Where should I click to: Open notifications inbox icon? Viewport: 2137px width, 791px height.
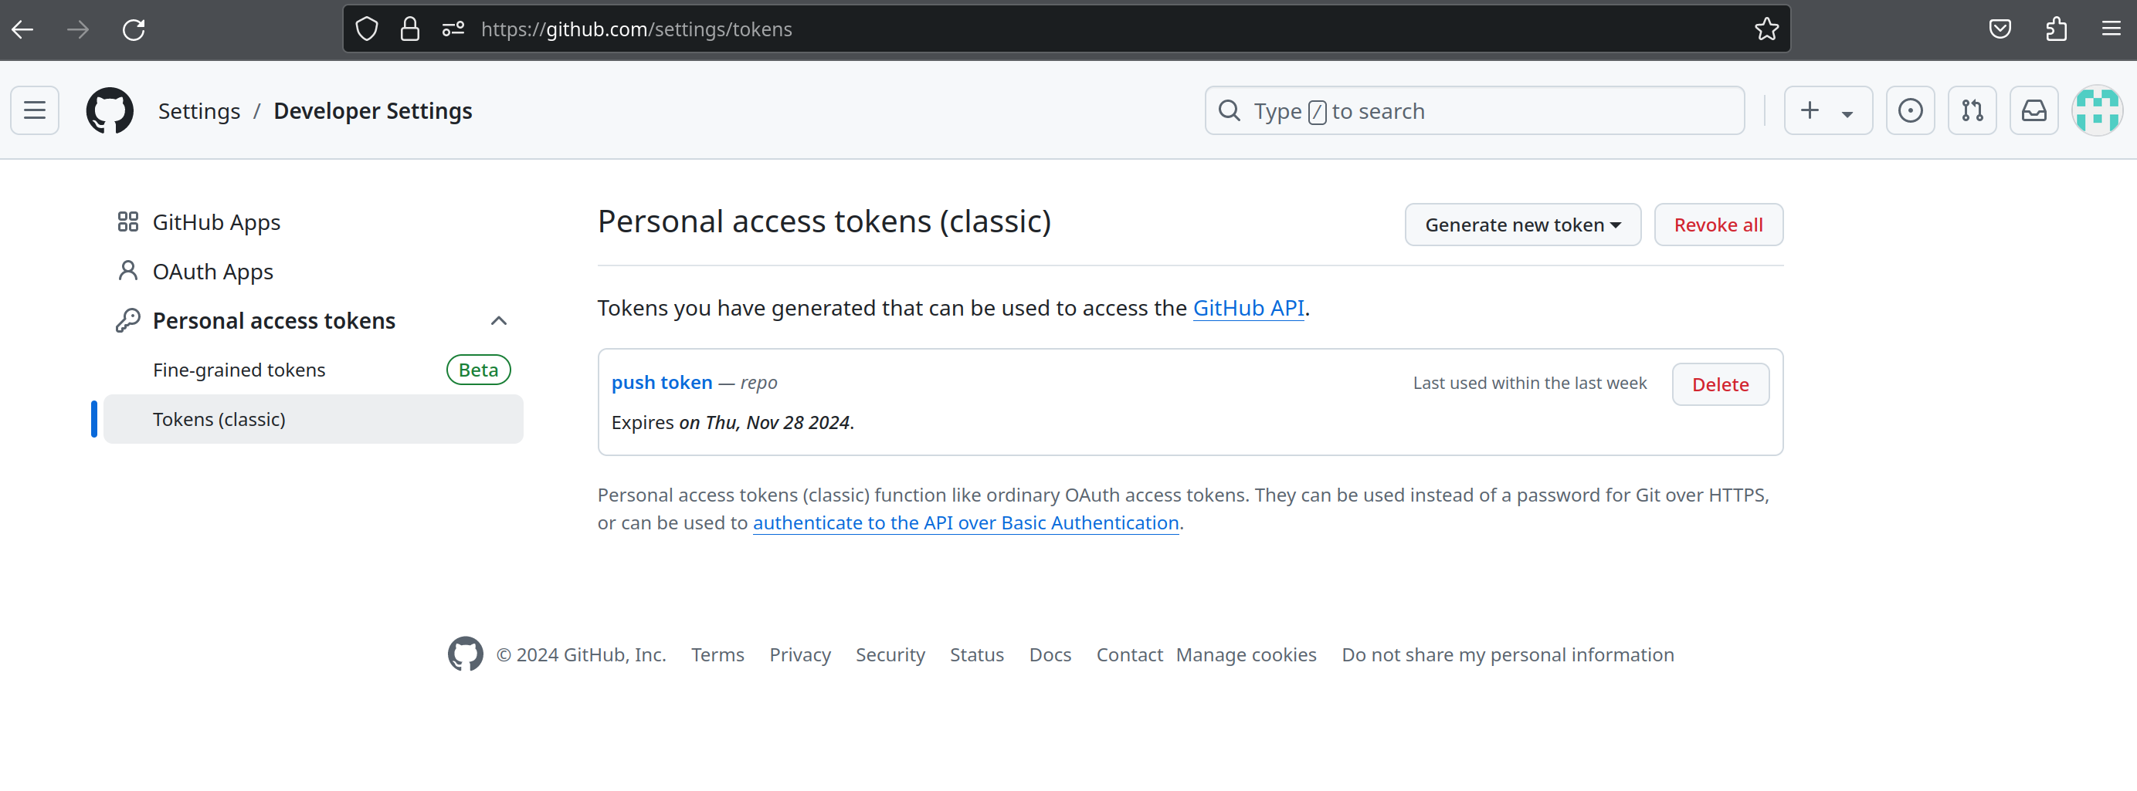[2034, 110]
